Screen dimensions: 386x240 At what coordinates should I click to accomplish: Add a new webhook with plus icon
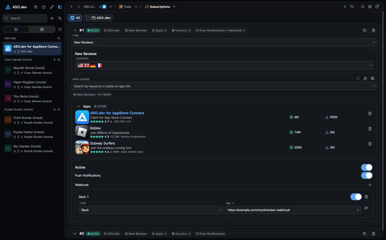click(370, 185)
